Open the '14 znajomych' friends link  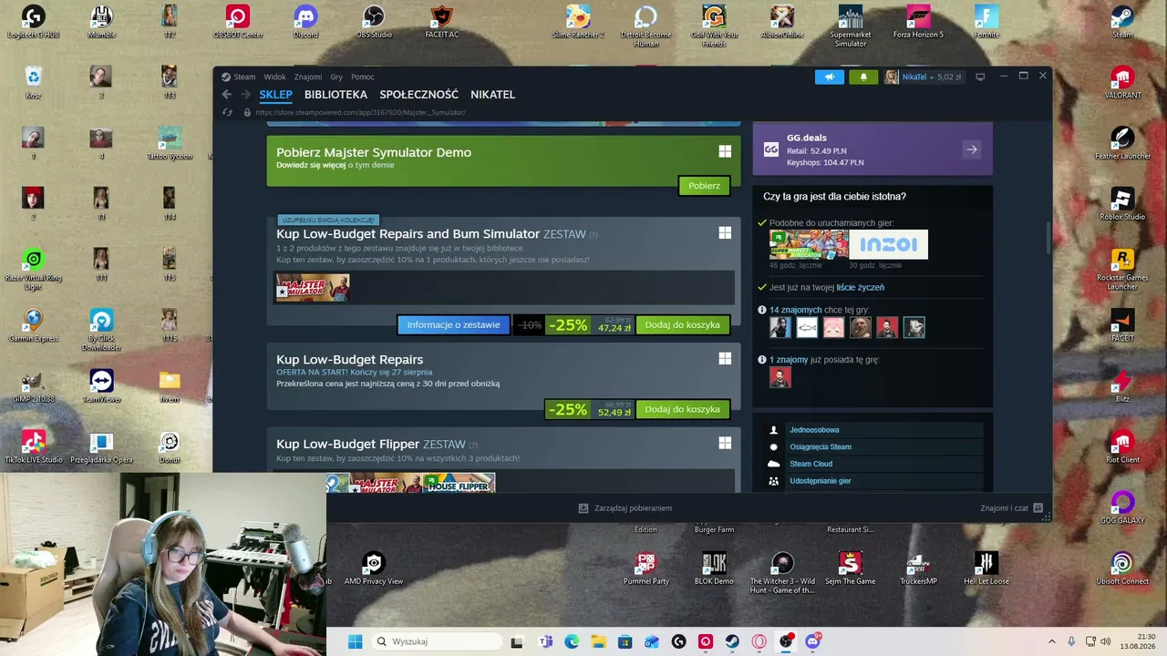click(x=795, y=311)
